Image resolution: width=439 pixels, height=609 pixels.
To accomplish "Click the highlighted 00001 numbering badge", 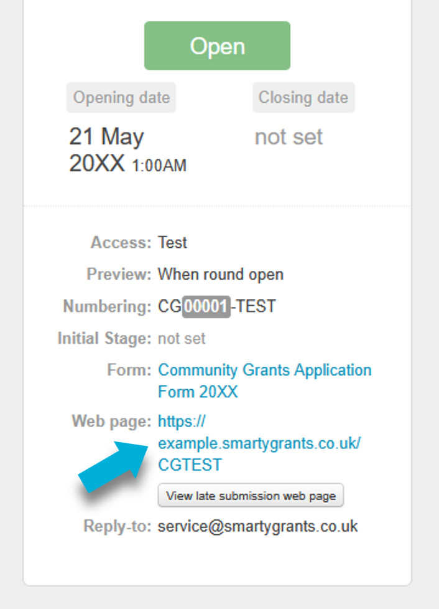I will point(206,306).
